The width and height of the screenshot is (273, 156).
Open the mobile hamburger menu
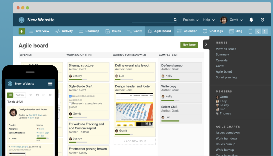point(50,83)
